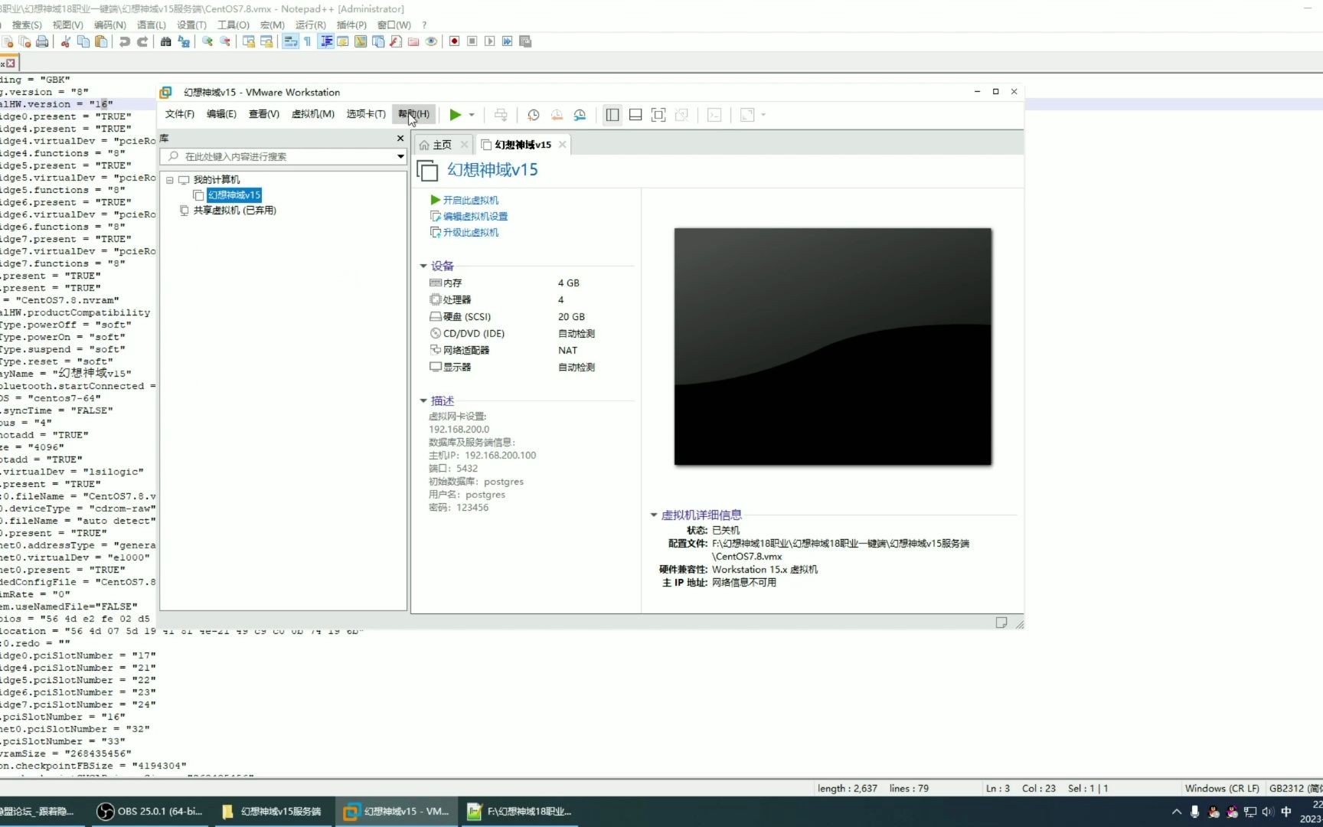Image resolution: width=1323 pixels, height=827 pixels.
Task: Click the Notepad++ Zoom out icon
Action: click(x=225, y=41)
